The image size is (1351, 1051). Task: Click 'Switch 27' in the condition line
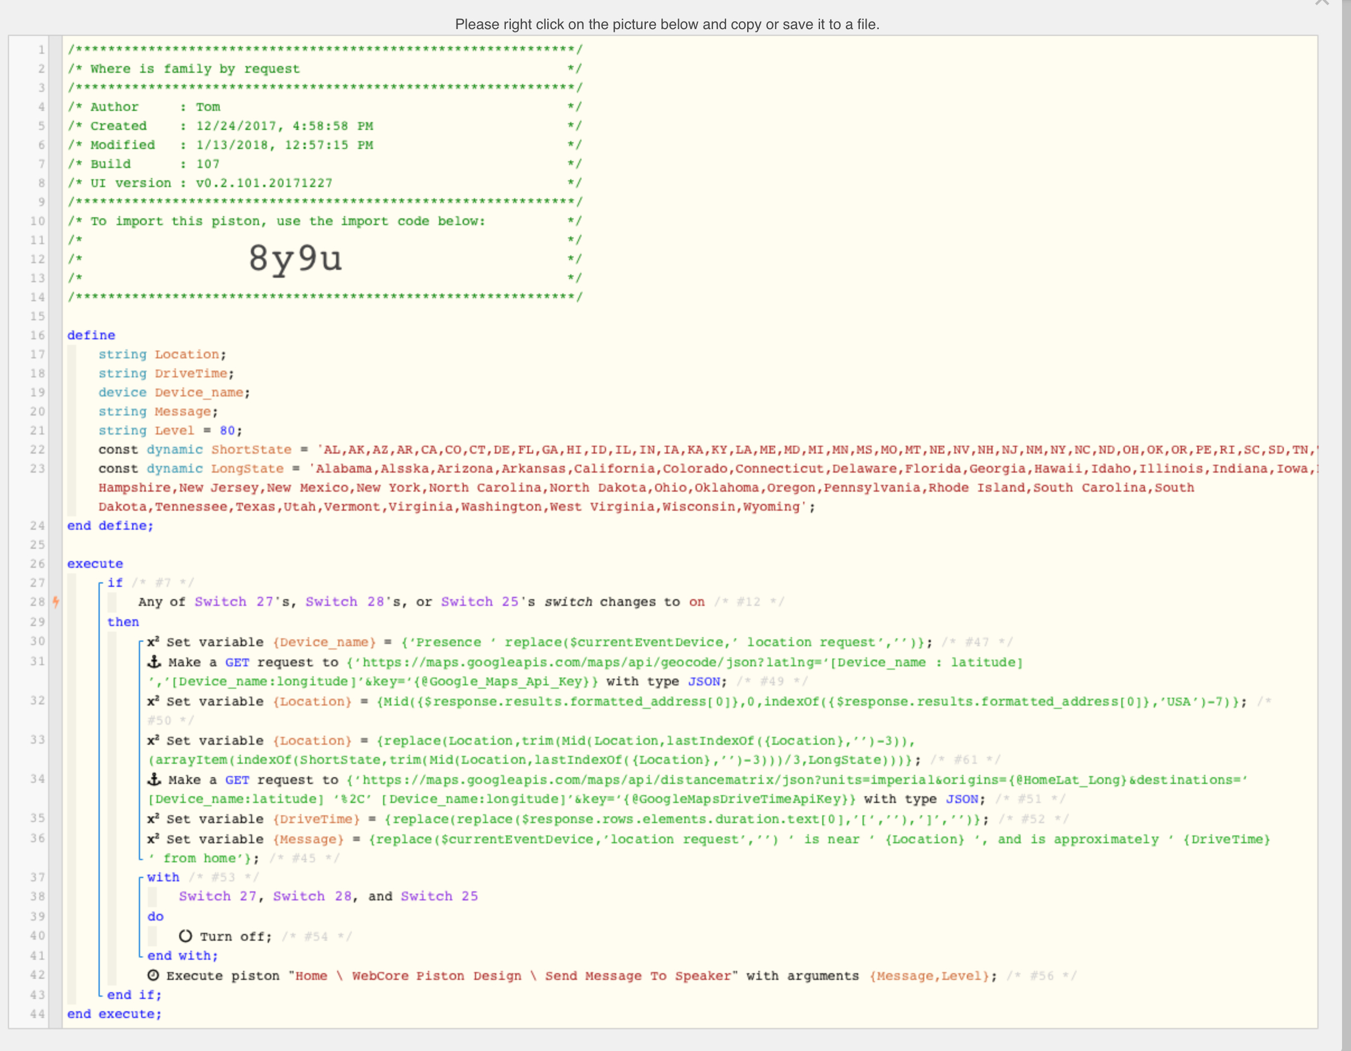point(234,601)
